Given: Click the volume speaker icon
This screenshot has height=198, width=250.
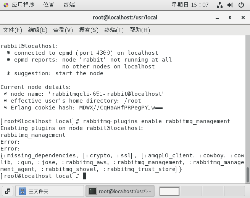Looking at the screenshot, I should (x=230, y=5).
